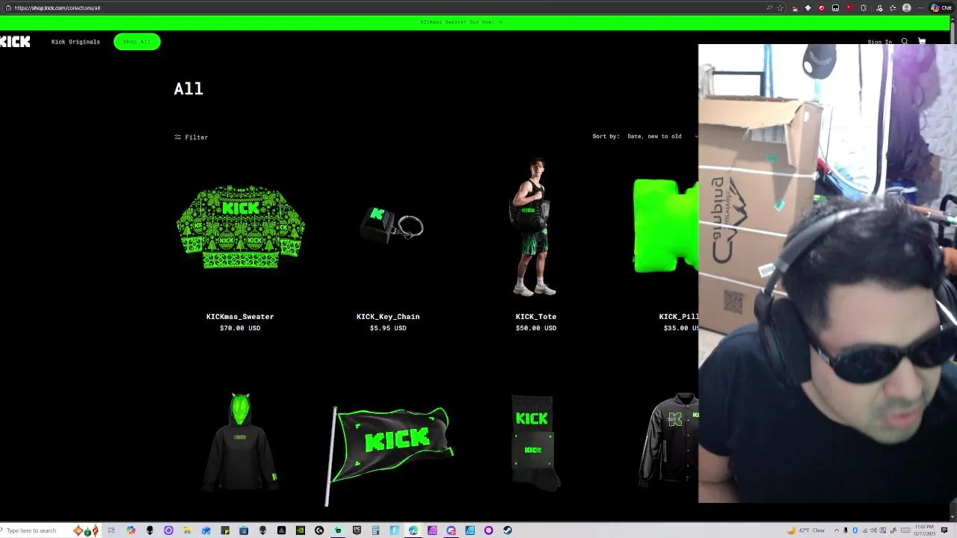The width and height of the screenshot is (957, 538).
Task: Click the browser address bar URL
Action: pyautogui.click(x=58, y=7)
